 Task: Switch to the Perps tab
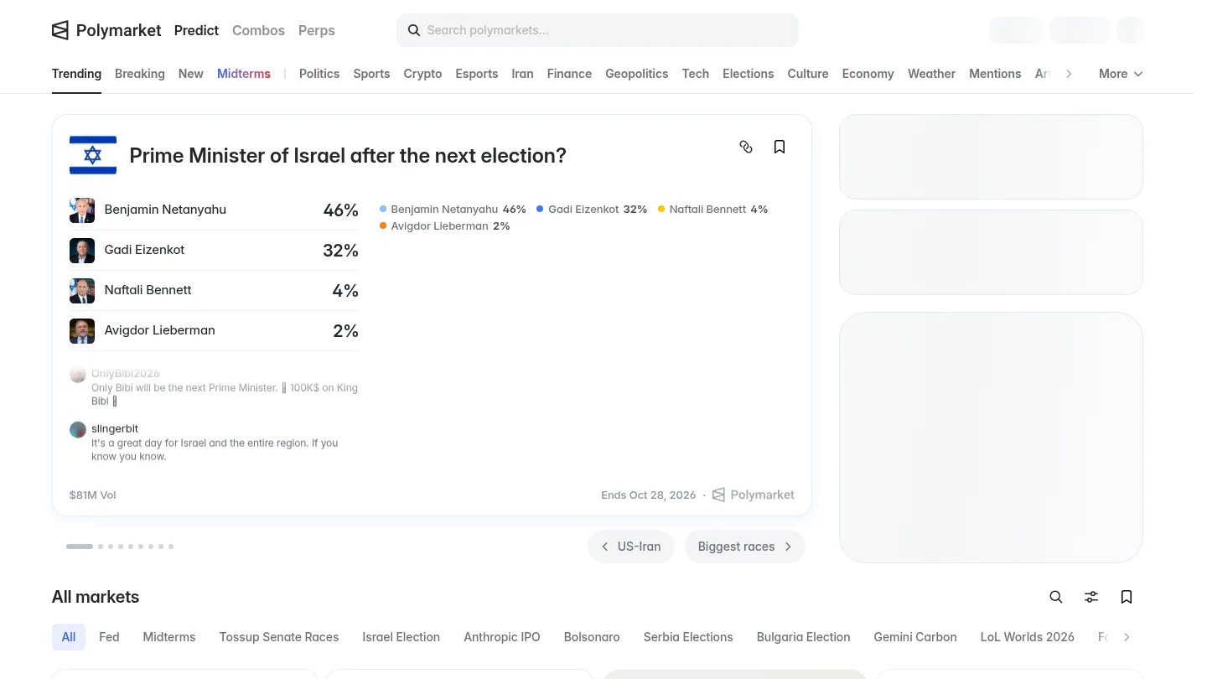tap(317, 30)
